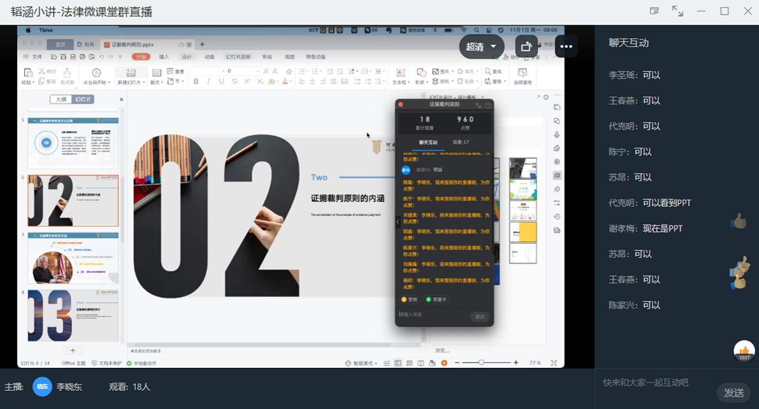Image resolution: width=759 pixels, height=409 pixels.
Task: Select slide 5 thumbnail
Action: pyautogui.click(x=73, y=143)
